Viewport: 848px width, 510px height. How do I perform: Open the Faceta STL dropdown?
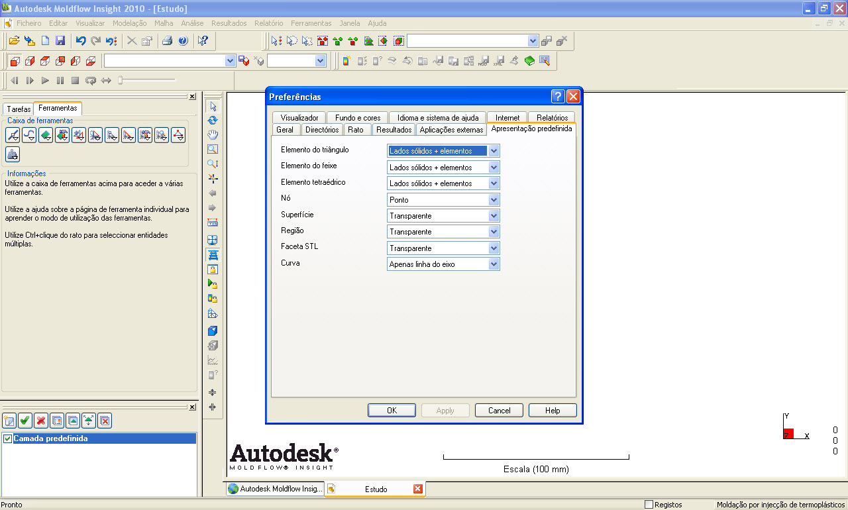pos(494,248)
